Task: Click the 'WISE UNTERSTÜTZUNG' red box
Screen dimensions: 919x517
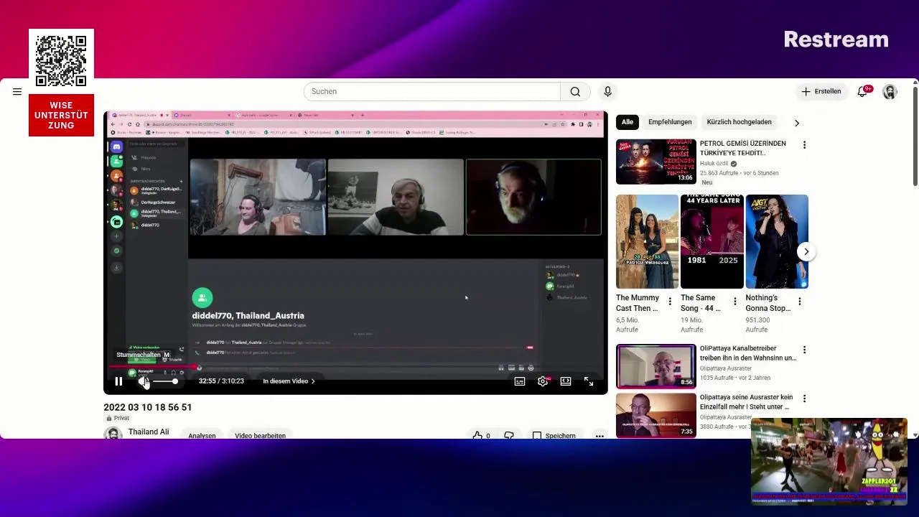Action: (61, 115)
